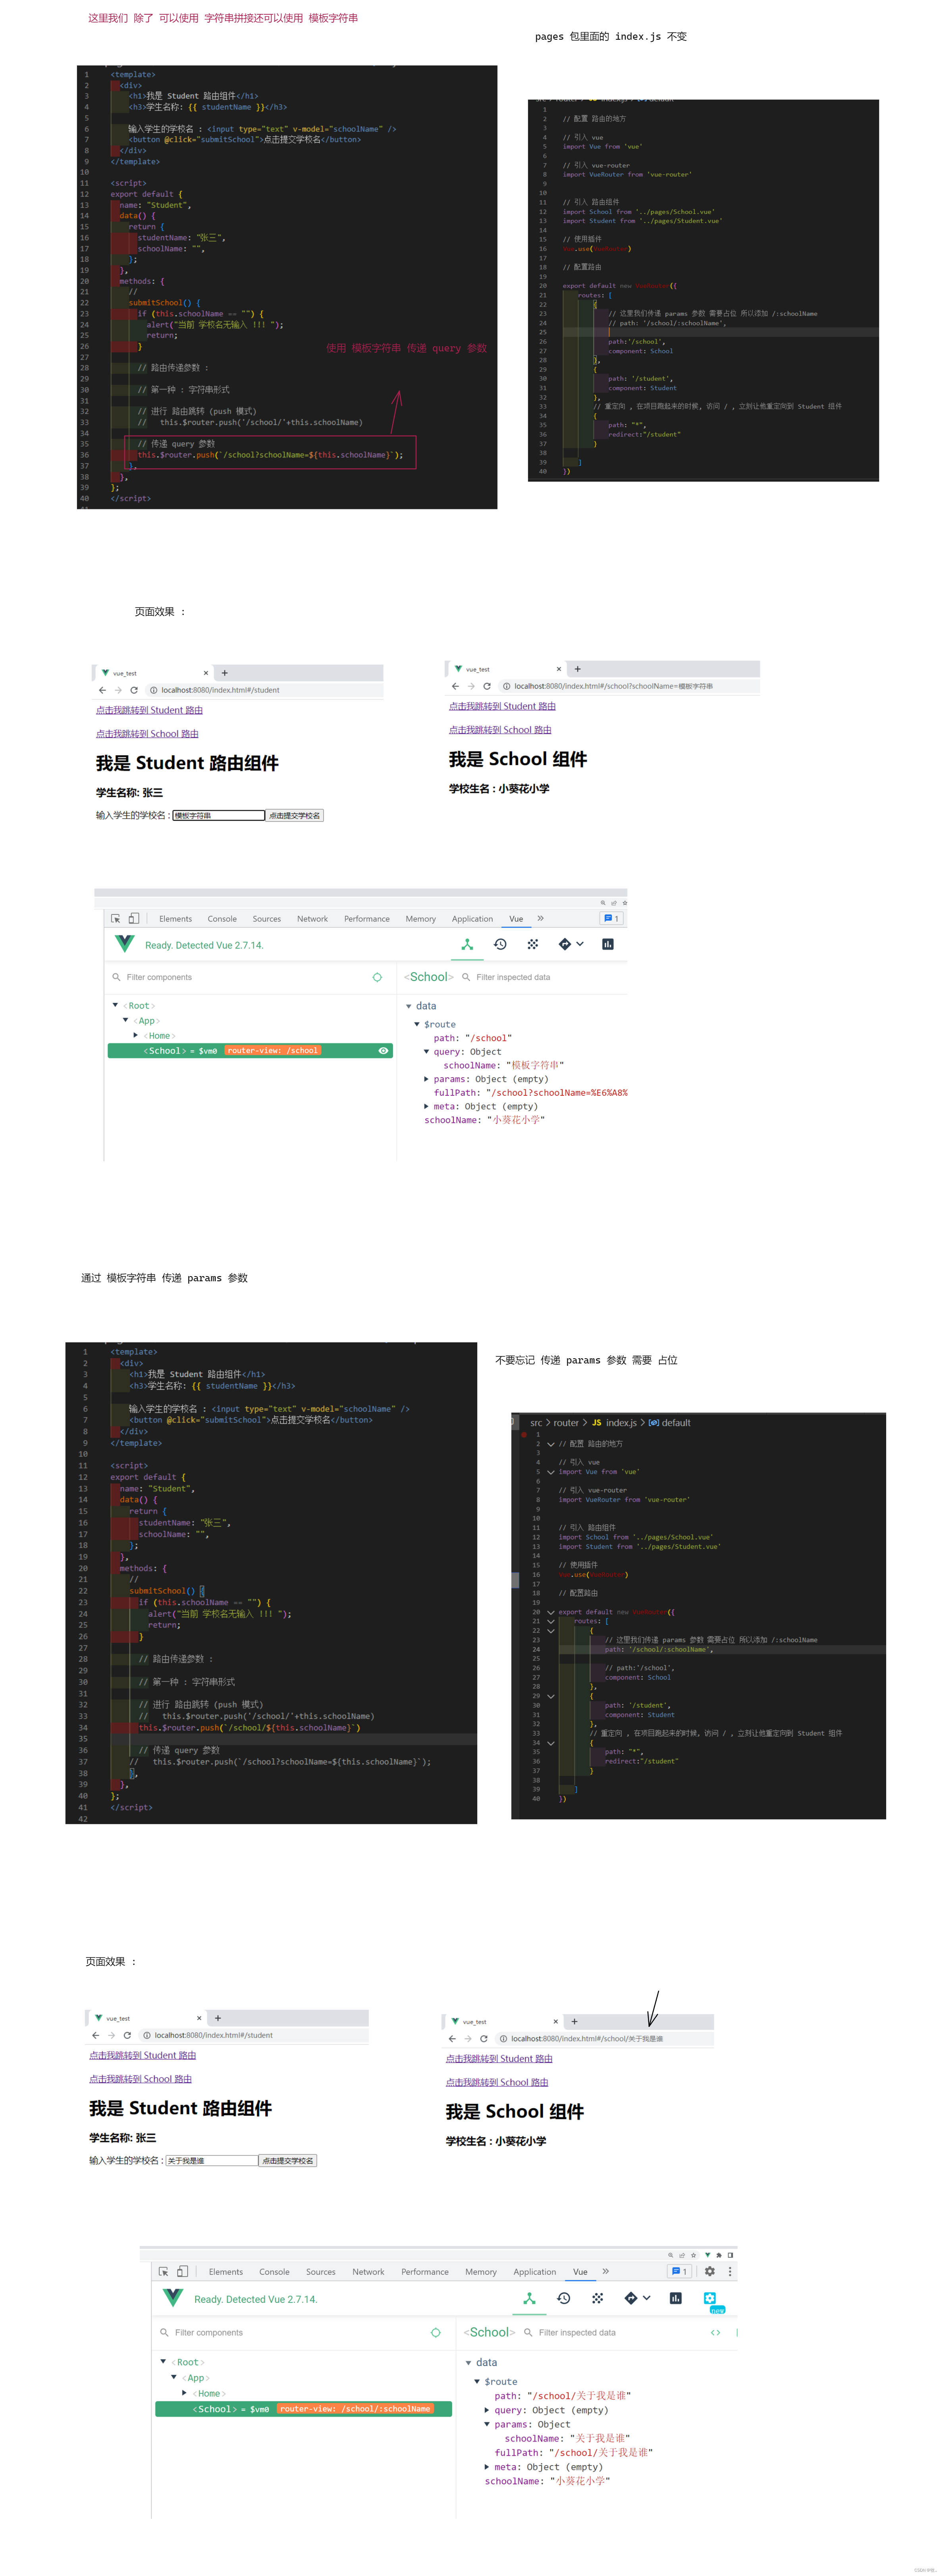Show more tabs chevron in upper DevTools
Image resolution: width=943 pixels, height=2576 pixels.
pyautogui.click(x=541, y=918)
